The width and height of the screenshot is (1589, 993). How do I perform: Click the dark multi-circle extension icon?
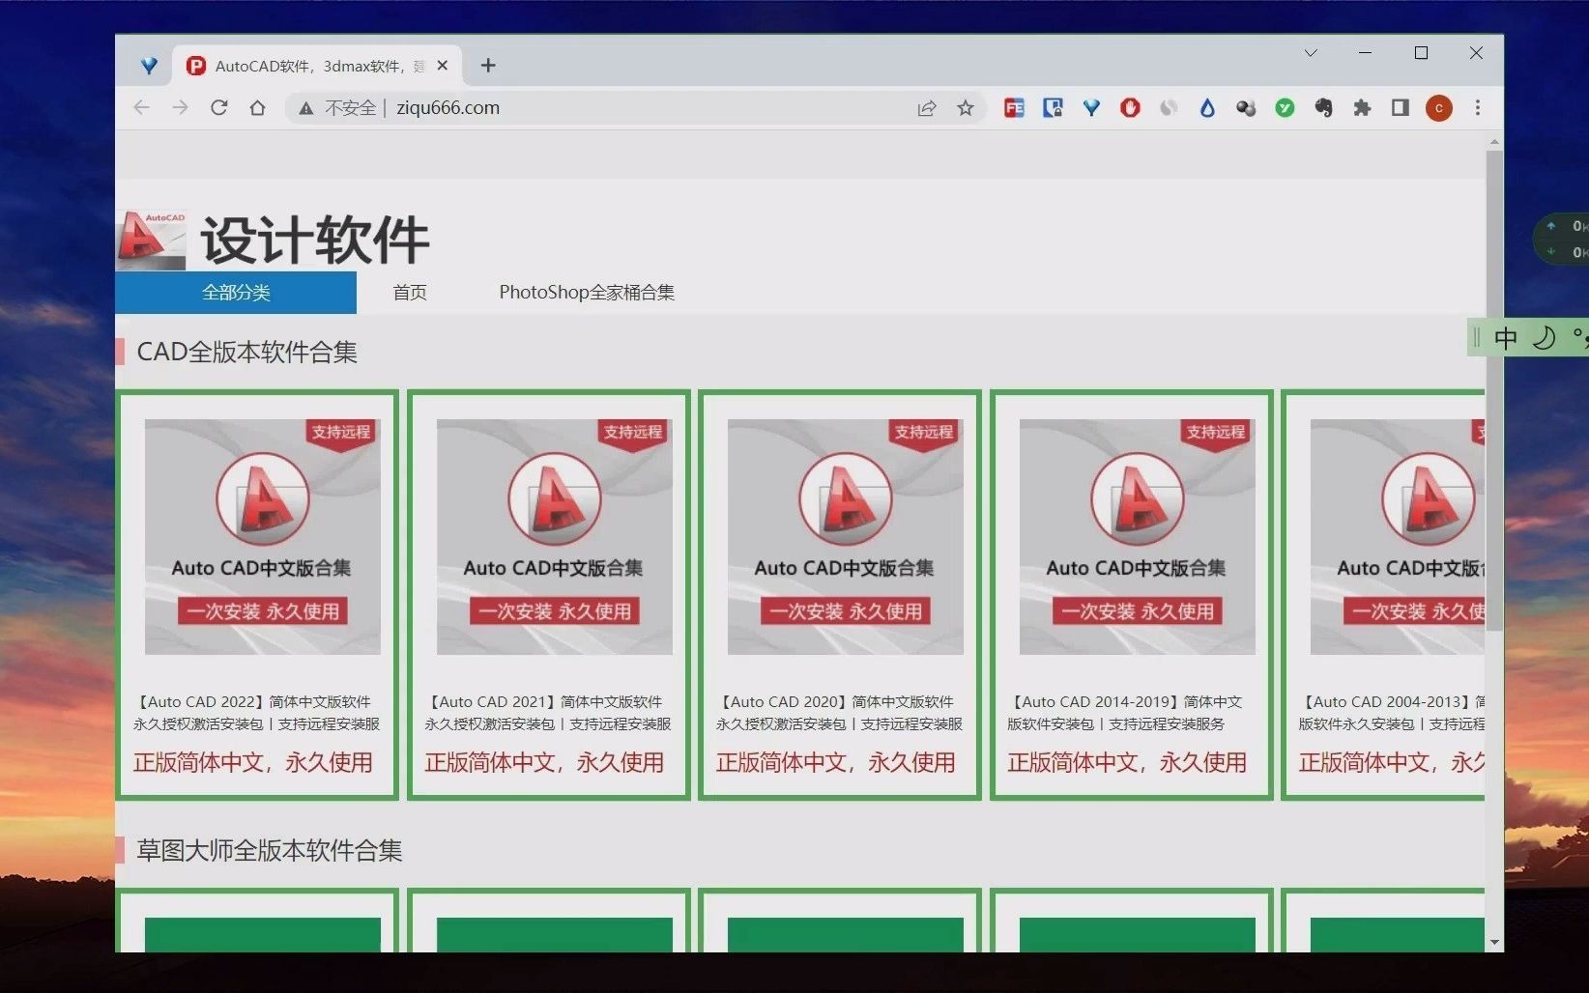coord(1246,108)
